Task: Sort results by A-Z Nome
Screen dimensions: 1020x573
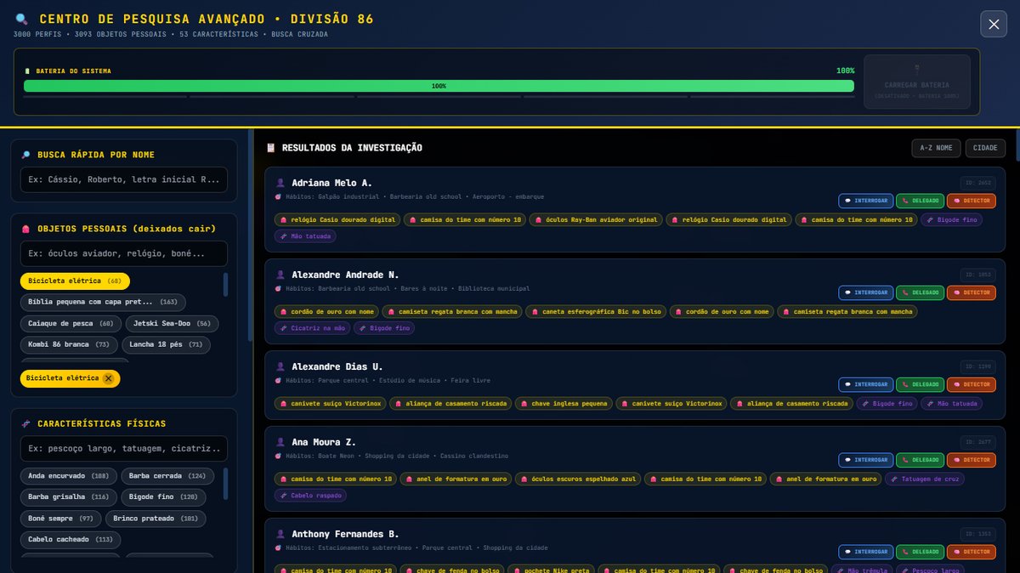Action: tap(936, 148)
